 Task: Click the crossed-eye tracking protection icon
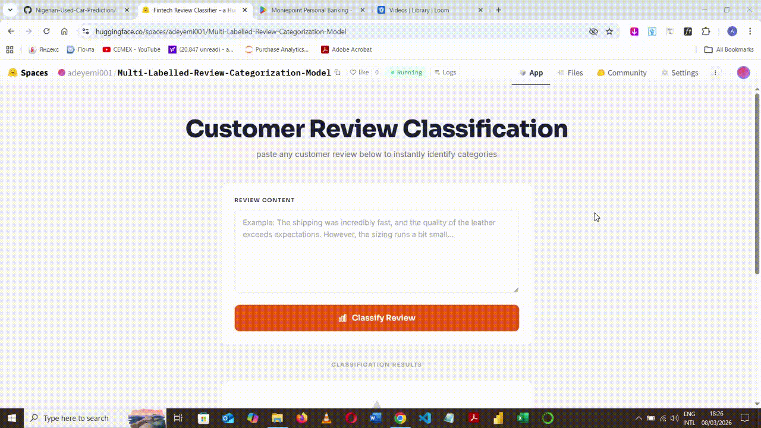coord(593,32)
